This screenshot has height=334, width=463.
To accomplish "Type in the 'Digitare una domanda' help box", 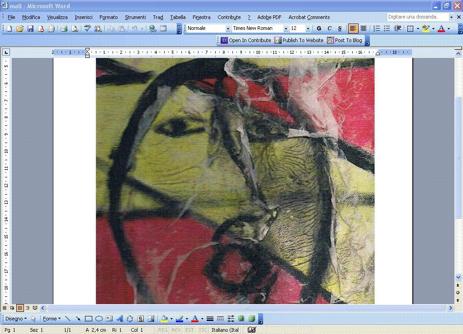I will point(418,17).
